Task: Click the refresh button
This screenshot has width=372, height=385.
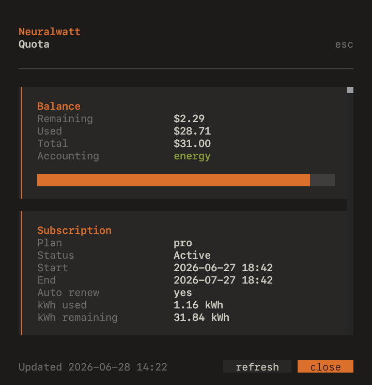Action: (257, 366)
